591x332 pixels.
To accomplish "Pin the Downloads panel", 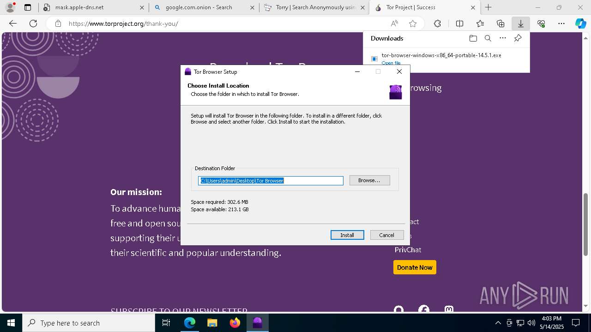I will 518,38.
